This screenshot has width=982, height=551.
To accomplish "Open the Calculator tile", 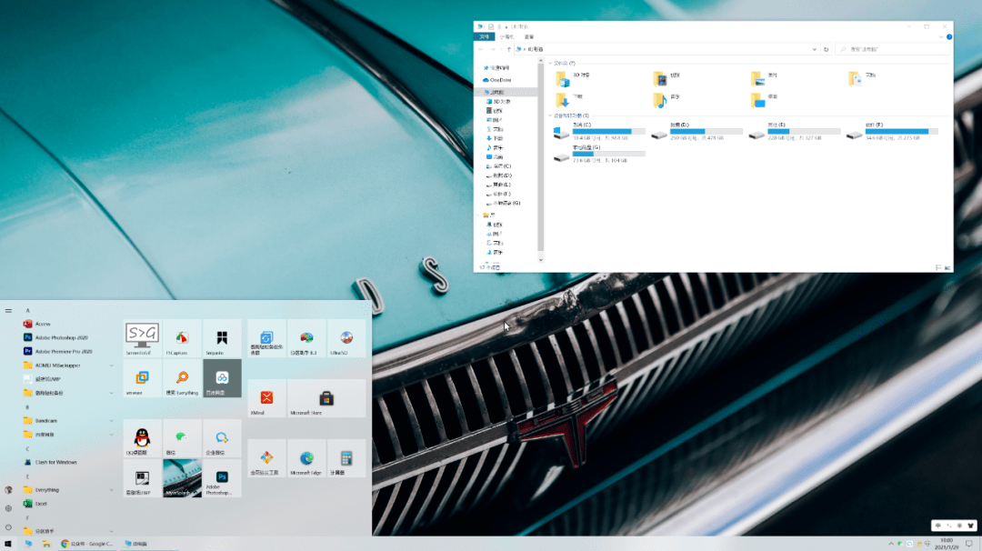I will [x=346, y=458].
